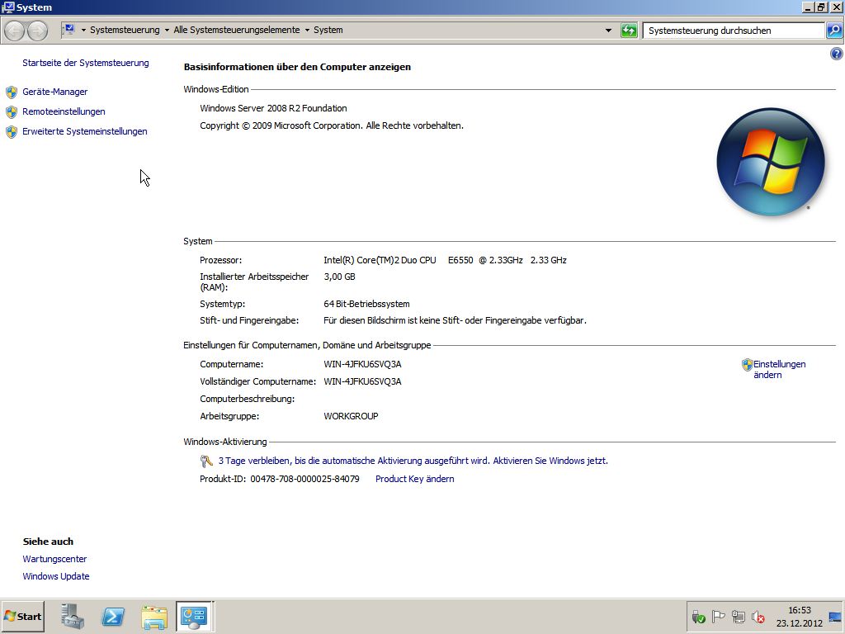Click the muted volume icon in the tray
845x634 pixels.
click(758, 617)
